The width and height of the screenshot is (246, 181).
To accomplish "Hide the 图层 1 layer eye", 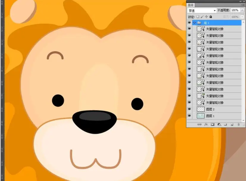I will (x=189, y=116).
